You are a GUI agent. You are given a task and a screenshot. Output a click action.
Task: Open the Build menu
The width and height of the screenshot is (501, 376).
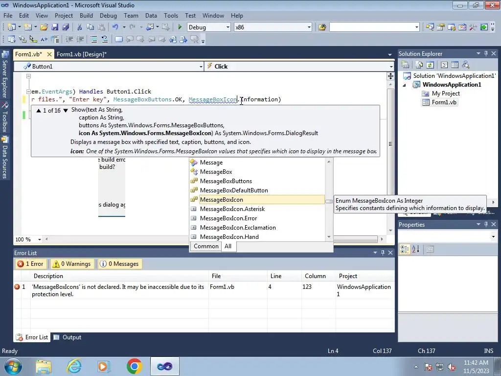pyautogui.click(x=86, y=15)
